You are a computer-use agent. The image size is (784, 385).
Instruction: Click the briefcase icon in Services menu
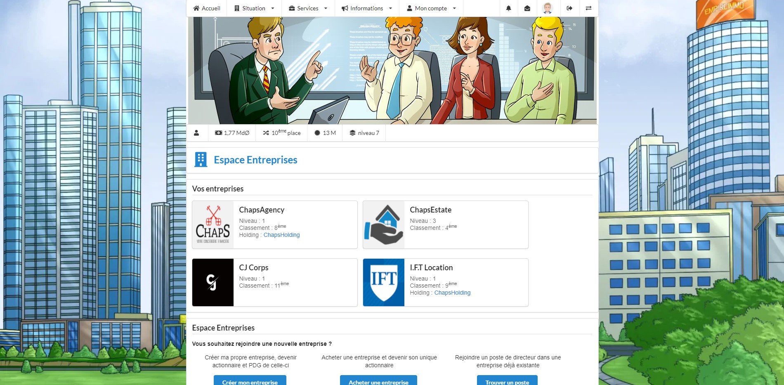[292, 8]
